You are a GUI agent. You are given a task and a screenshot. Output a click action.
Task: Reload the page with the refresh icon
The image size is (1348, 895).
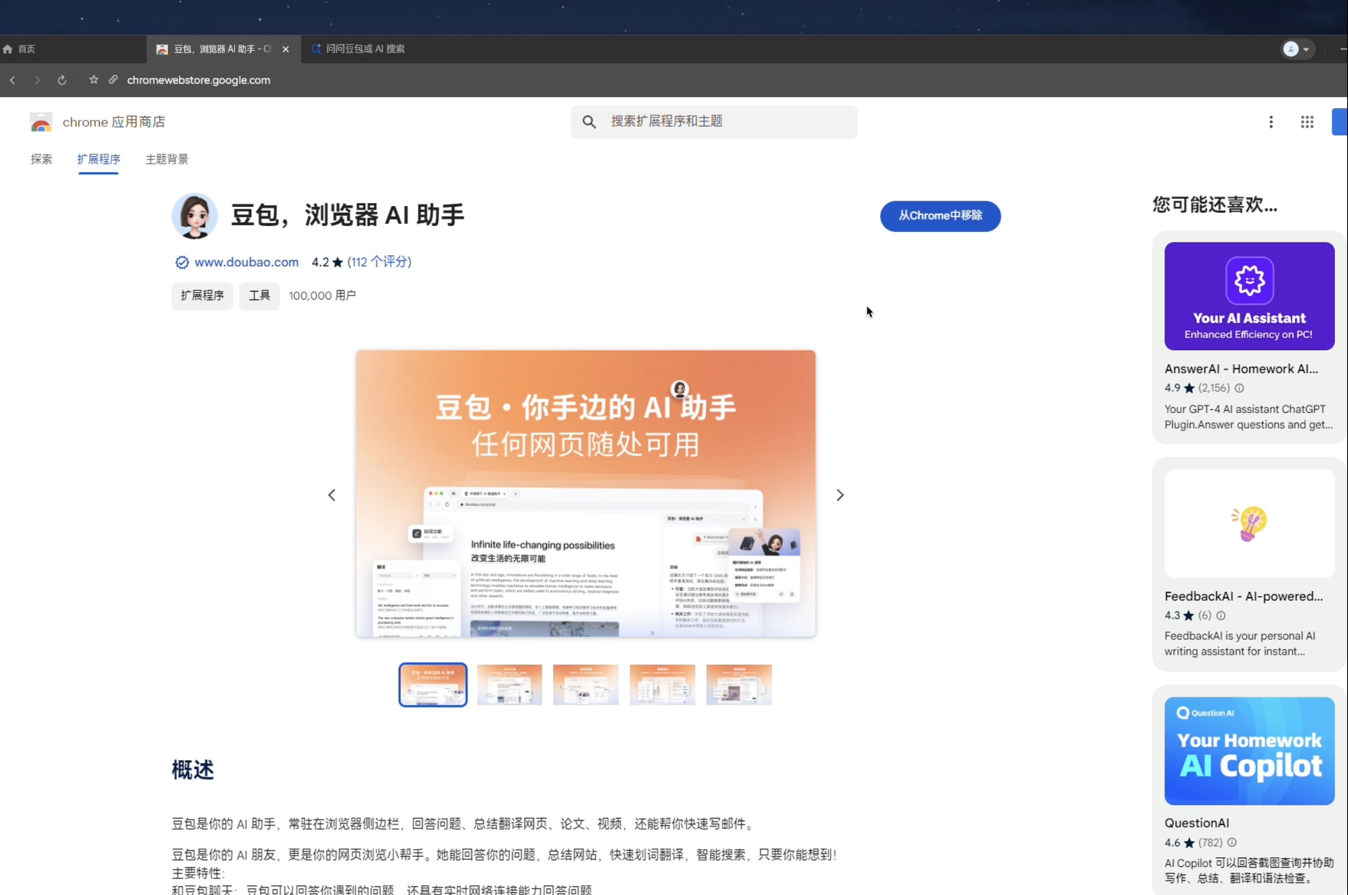pos(62,80)
